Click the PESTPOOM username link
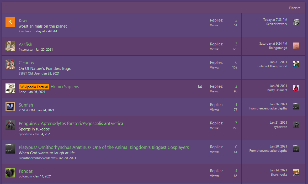Viewport: 308px width, 184px height. 27,110
